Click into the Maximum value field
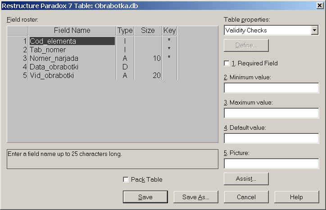This screenshot has width=326, height=210. (272, 113)
